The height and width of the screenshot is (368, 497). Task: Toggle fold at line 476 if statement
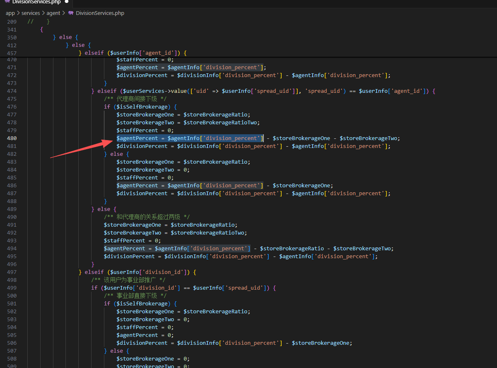23,107
